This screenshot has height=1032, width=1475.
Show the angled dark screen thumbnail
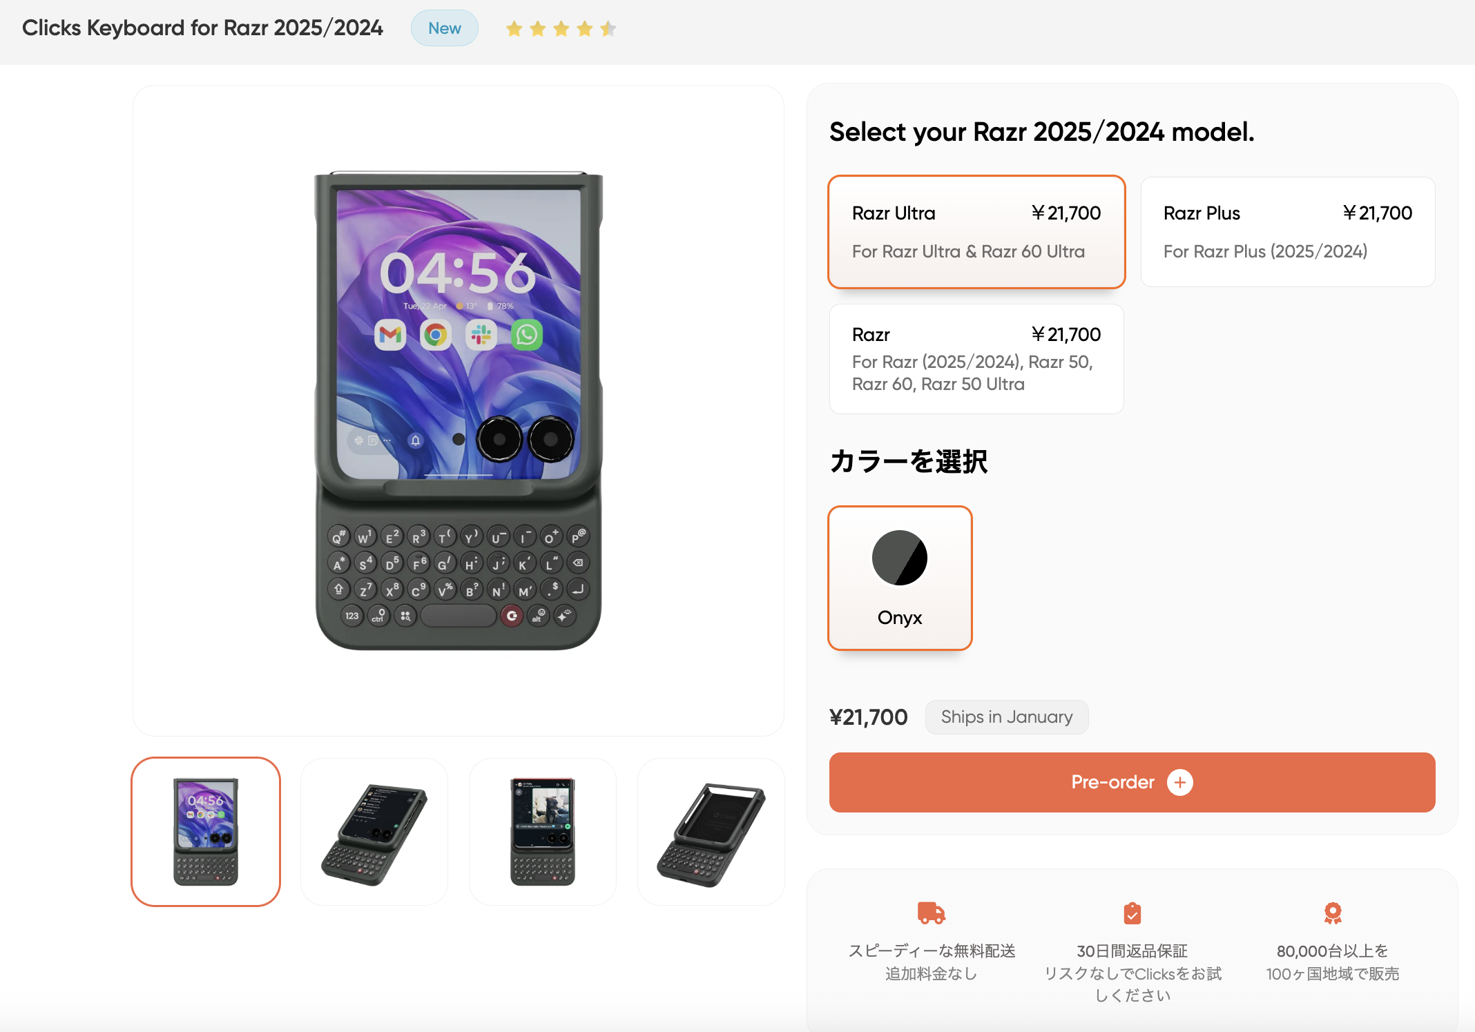click(x=374, y=831)
